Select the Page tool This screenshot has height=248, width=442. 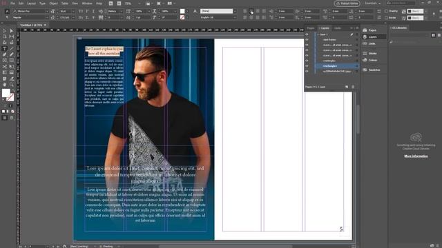(x=5, y=37)
